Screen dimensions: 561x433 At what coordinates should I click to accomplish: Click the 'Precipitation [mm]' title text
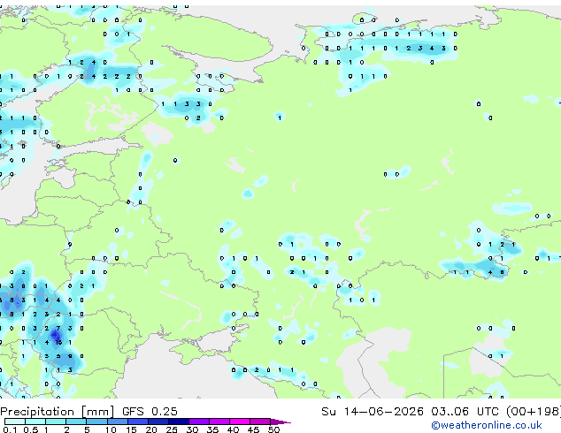coord(58,412)
